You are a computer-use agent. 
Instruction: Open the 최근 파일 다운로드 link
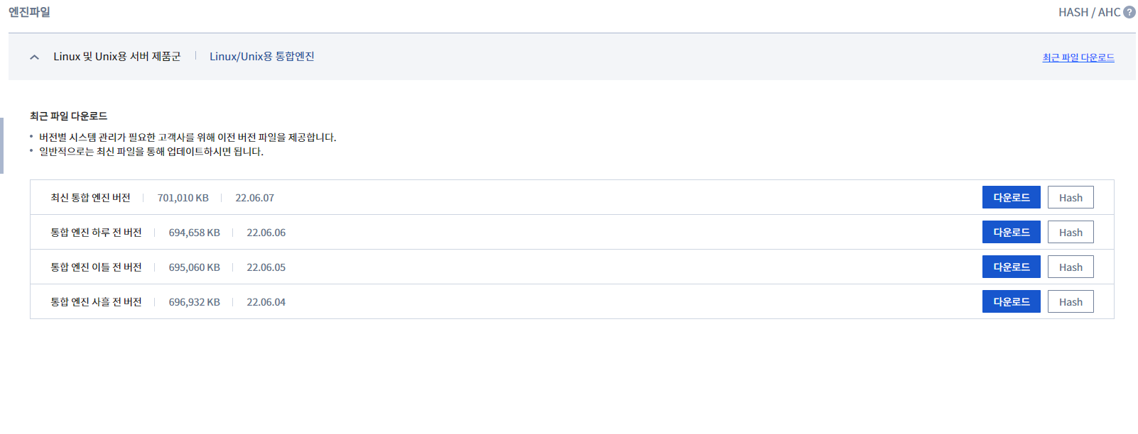point(1078,57)
